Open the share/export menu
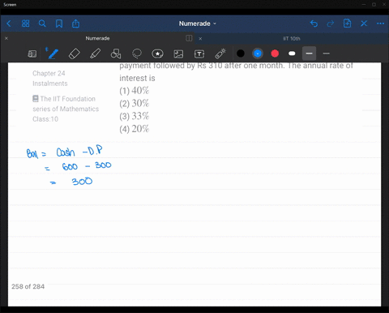389x313 pixels. click(75, 24)
